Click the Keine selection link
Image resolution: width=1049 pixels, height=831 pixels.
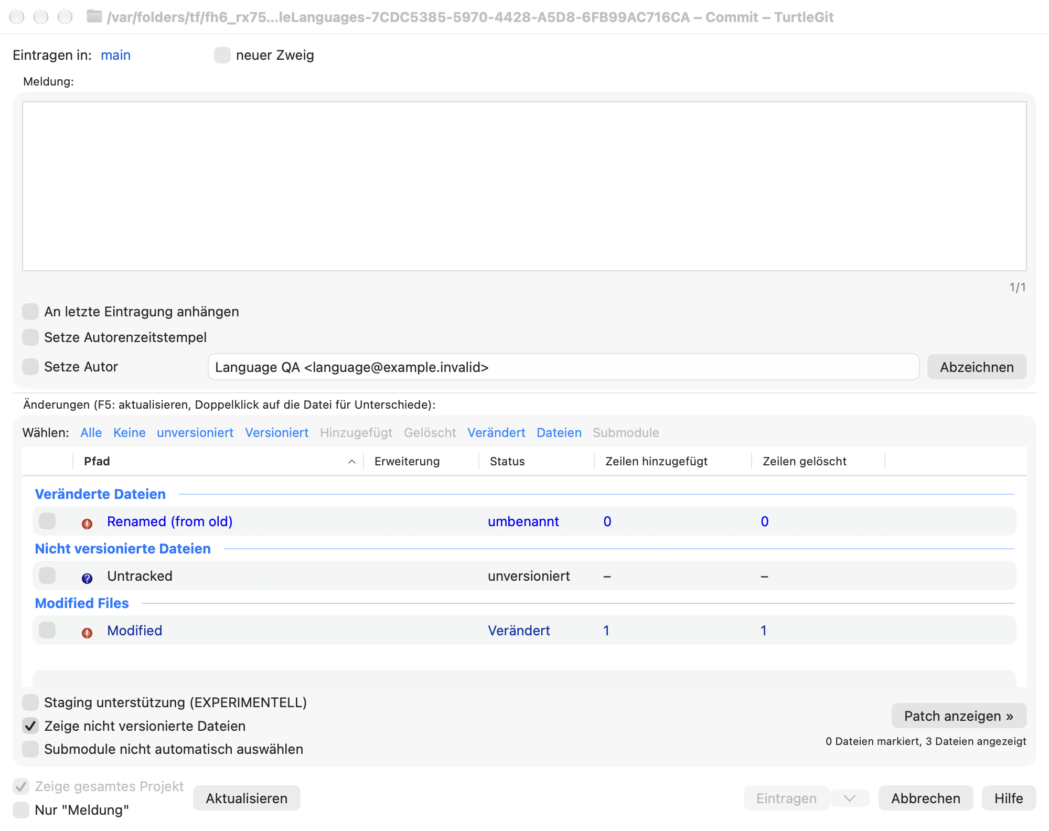point(130,433)
